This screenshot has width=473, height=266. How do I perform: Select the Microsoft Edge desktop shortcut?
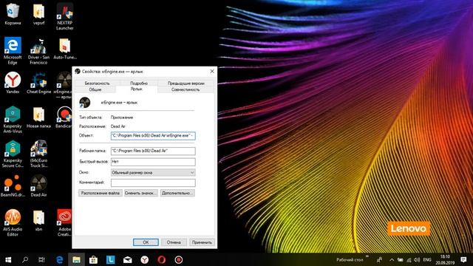click(13, 51)
